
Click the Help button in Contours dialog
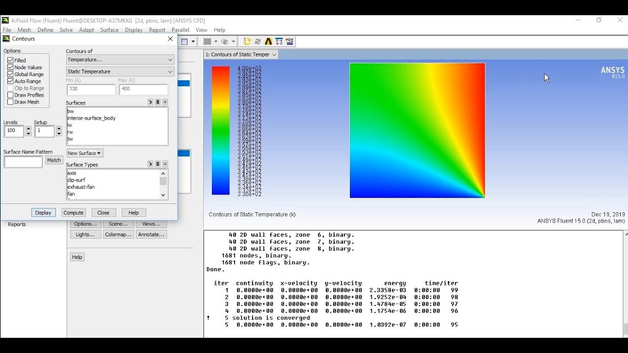pyautogui.click(x=133, y=213)
